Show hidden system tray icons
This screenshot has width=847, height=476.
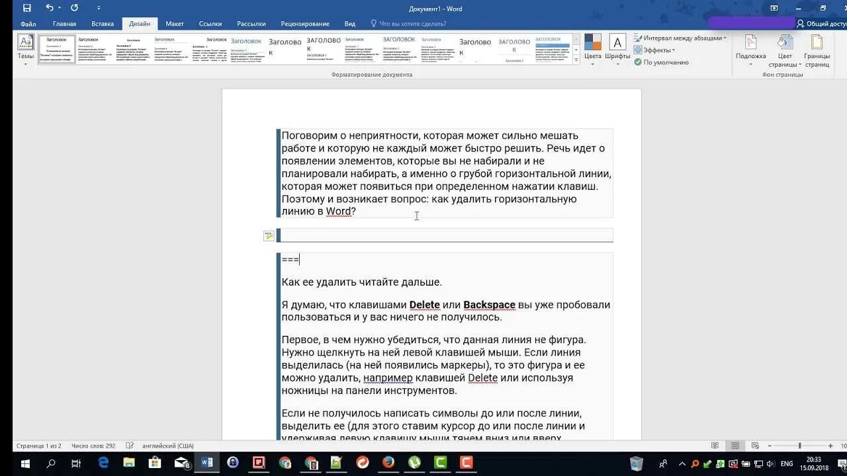pyautogui.click(x=681, y=463)
